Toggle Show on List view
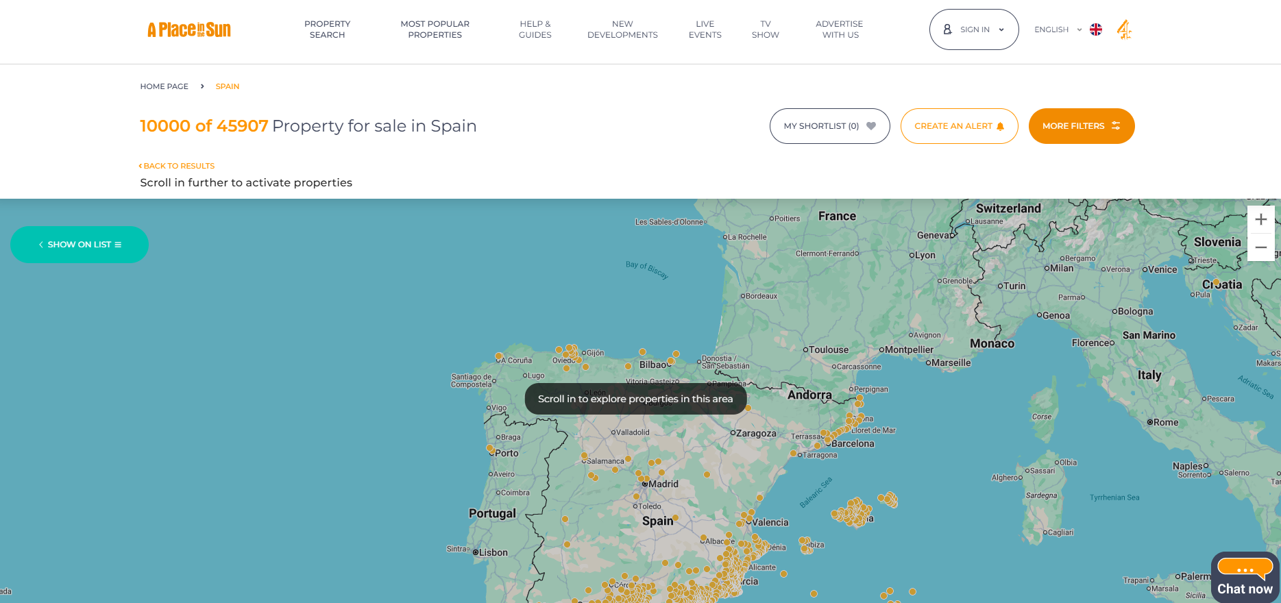Screen dimensions: 1281x603 click(x=80, y=245)
